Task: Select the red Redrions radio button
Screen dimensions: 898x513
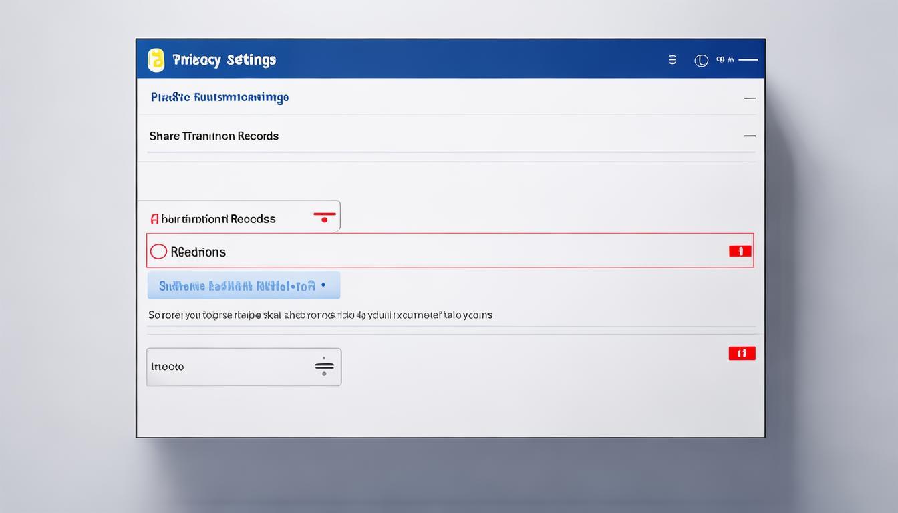Action: [158, 252]
